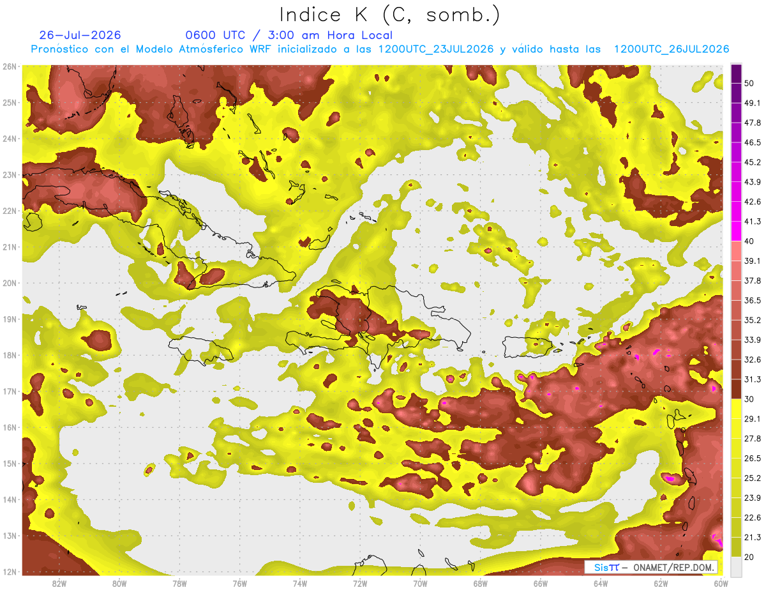Viewport: 766px width, 592px height.
Task: Click the latitude axis label '13N'
Action: (x=9, y=536)
